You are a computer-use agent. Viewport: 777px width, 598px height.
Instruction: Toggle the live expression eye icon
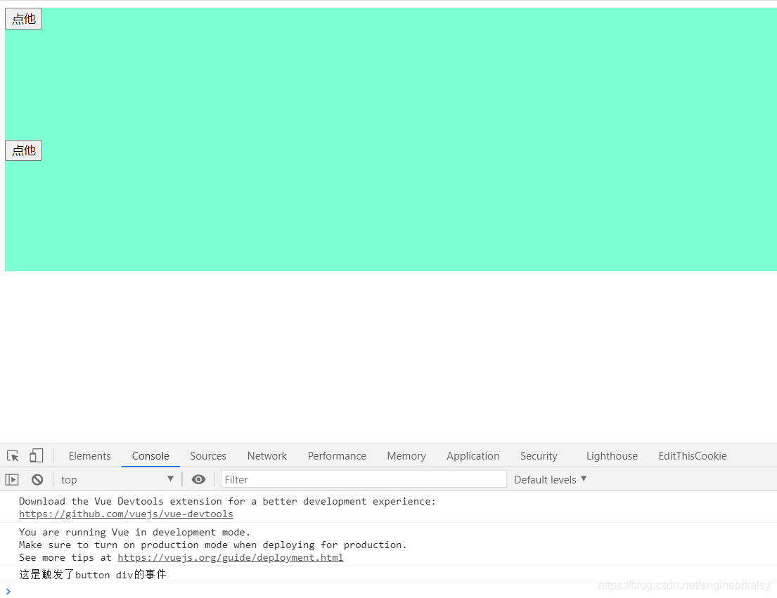[x=198, y=479]
